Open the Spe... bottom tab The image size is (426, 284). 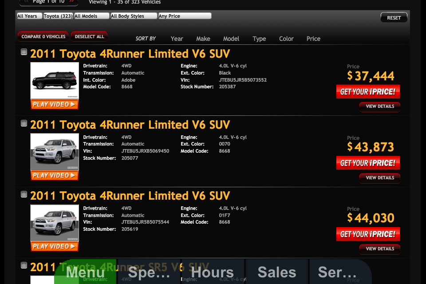click(149, 272)
